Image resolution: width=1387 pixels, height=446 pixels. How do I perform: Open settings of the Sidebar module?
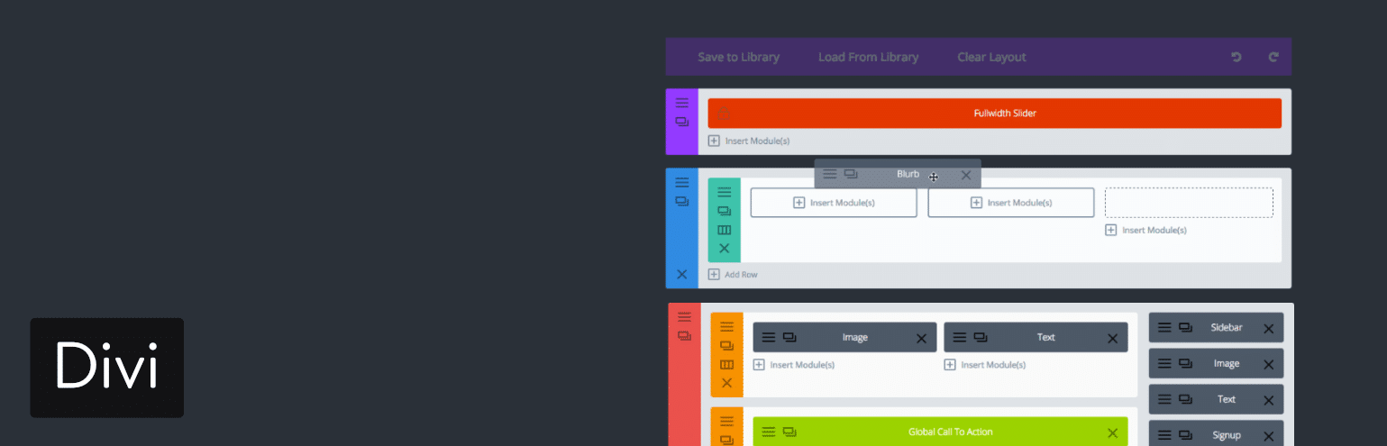[x=1164, y=328]
